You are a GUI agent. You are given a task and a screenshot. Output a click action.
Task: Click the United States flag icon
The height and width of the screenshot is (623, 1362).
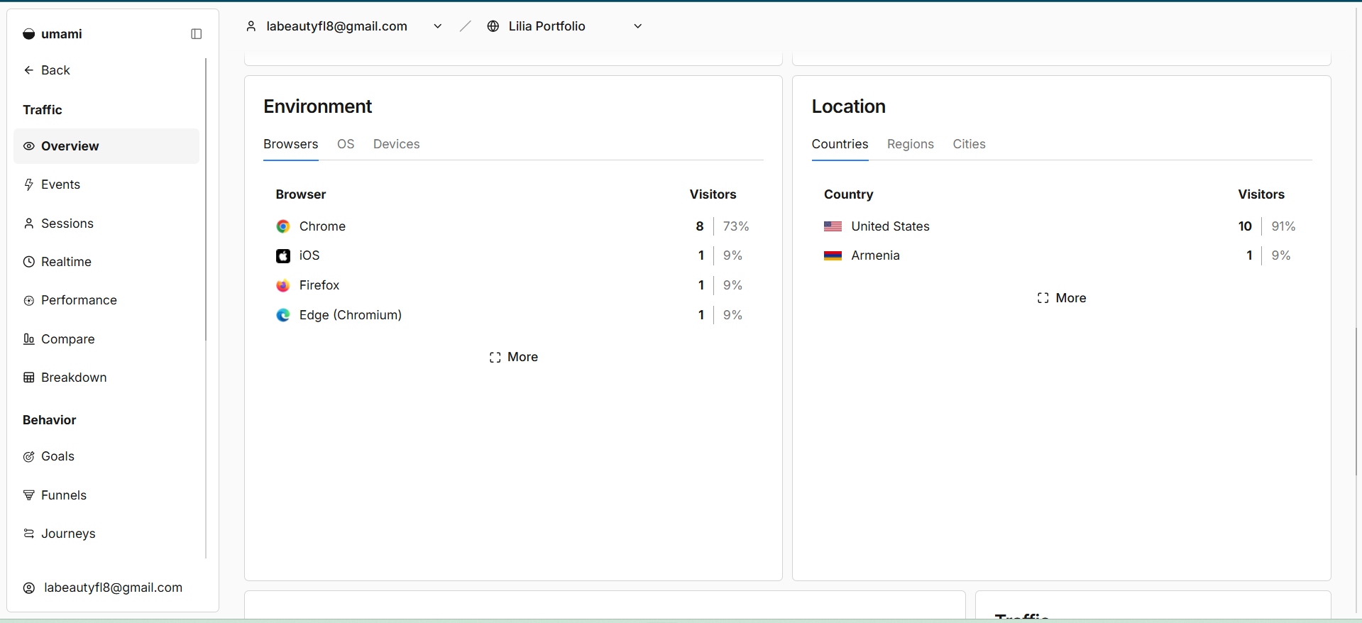click(833, 226)
